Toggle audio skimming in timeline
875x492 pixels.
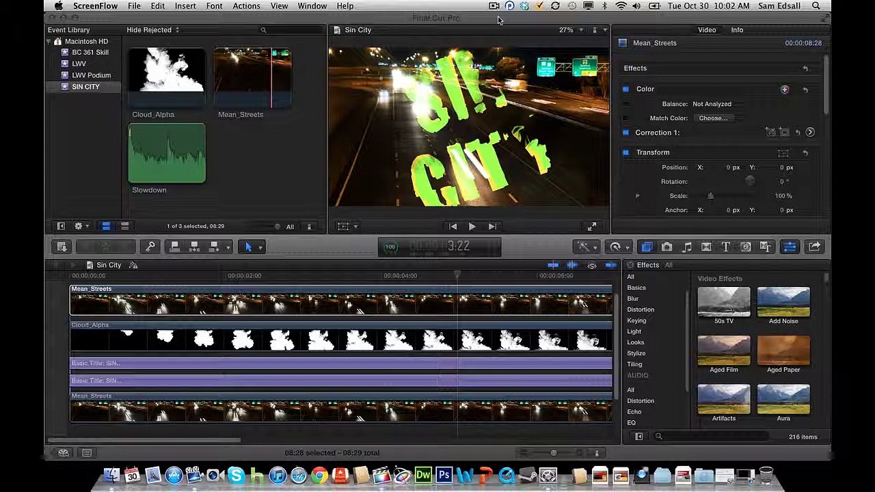click(x=573, y=265)
